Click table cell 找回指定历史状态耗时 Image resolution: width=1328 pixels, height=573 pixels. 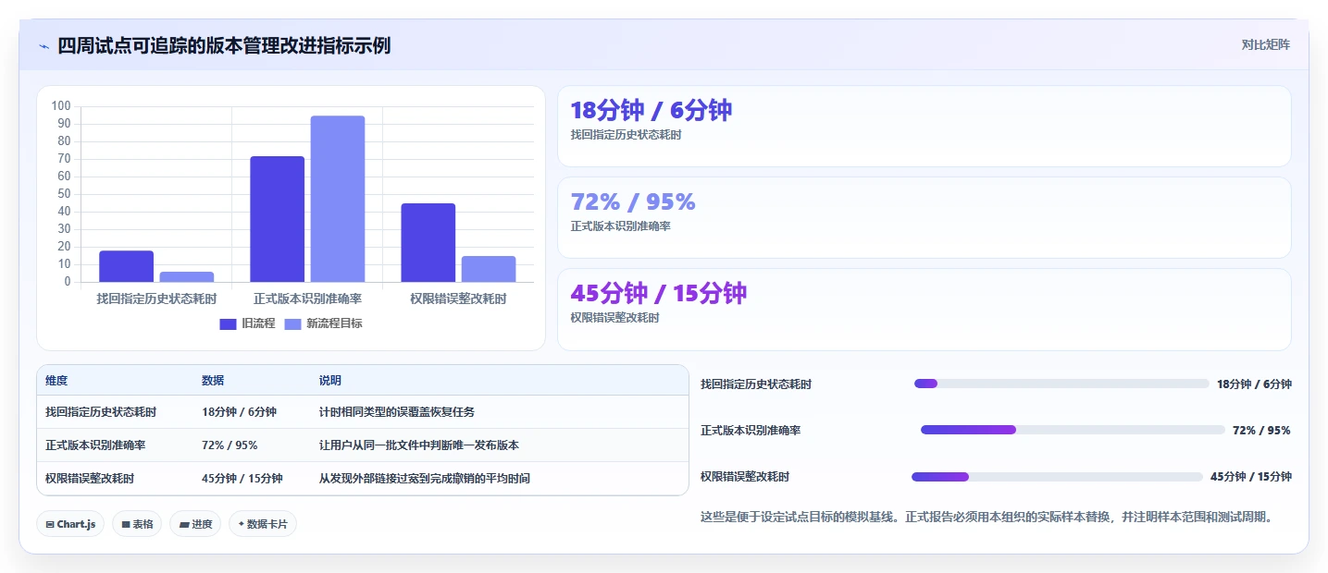coord(101,412)
